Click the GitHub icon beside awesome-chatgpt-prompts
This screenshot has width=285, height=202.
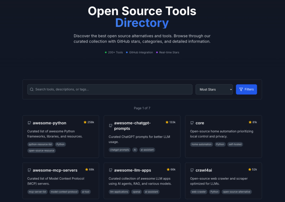(110, 126)
